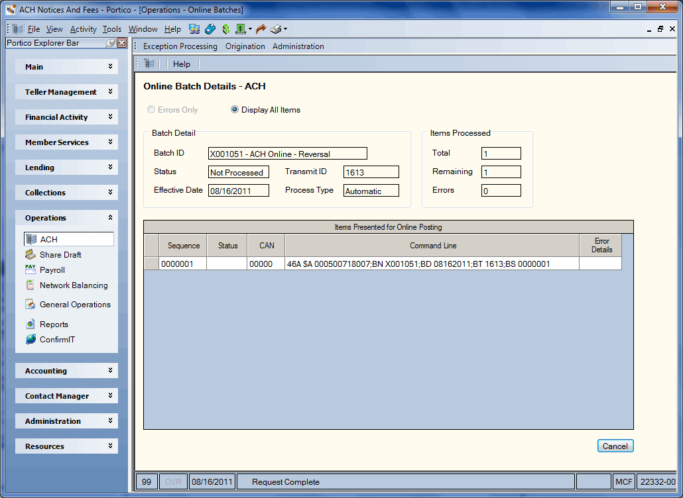Click the orange arrow toolbar icon
The image size is (683, 498).
click(x=261, y=29)
